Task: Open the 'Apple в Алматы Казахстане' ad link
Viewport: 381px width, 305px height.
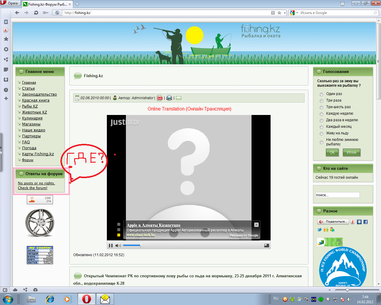Action: [154, 225]
